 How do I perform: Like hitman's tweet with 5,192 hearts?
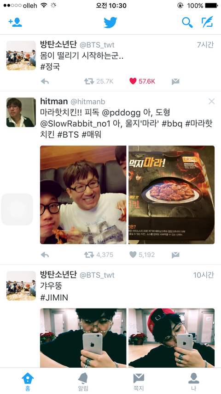133,255
